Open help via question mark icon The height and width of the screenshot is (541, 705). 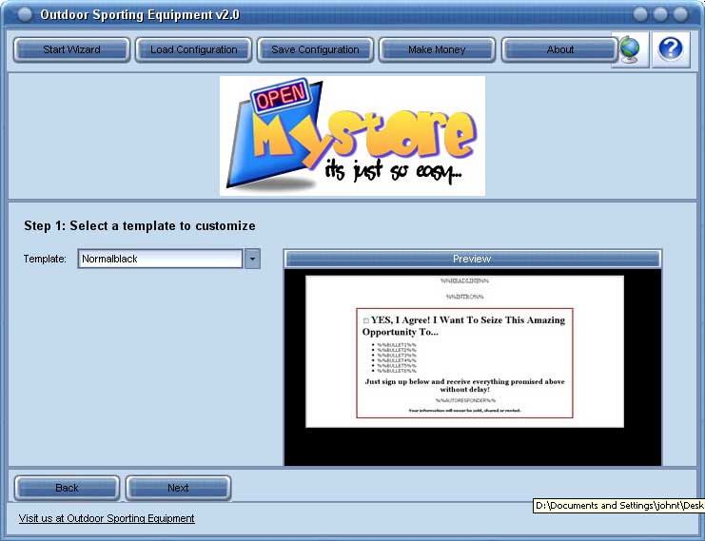click(x=671, y=49)
